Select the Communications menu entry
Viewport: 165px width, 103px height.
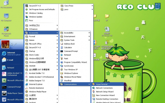75,84
